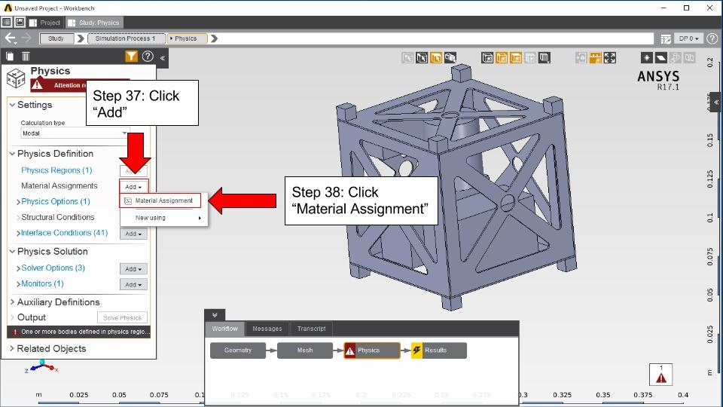Click the chevron after the Physics breadcrumb
Image resolution: width=723 pixels, height=407 pixels.
point(214,38)
